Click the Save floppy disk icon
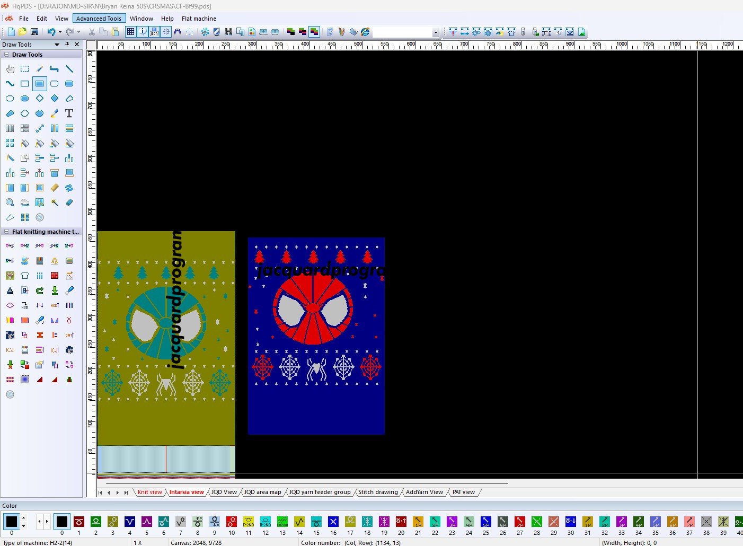The image size is (743, 546). (x=34, y=32)
